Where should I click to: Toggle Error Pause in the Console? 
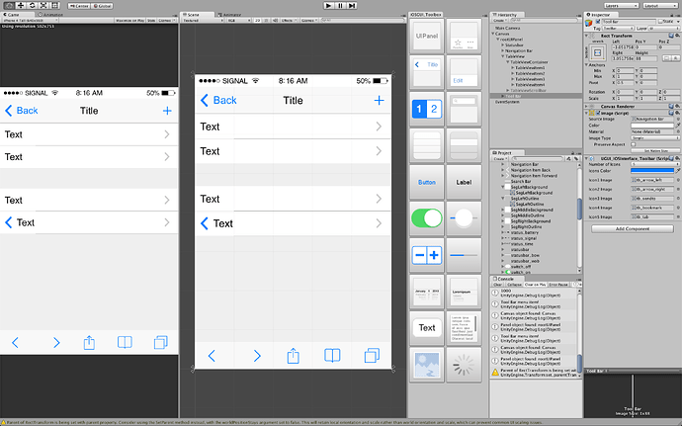click(x=558, y=284)
